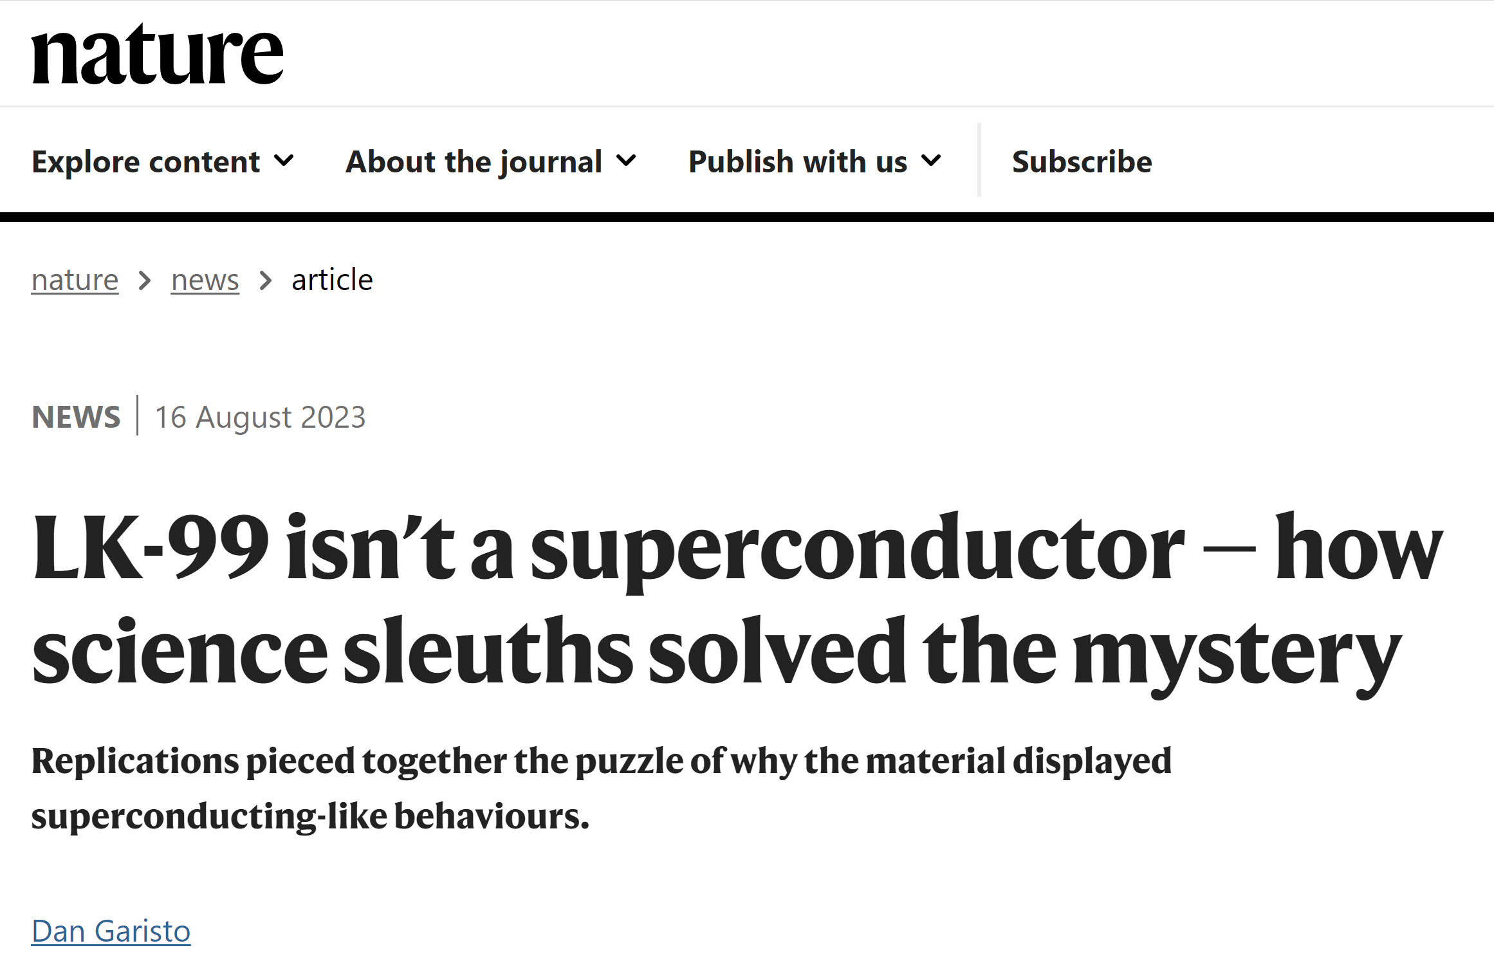Image resolution: width=1494 pixels, height=959 pixels.
Task: Open the About the journal menu label
Action: [474, 161]
